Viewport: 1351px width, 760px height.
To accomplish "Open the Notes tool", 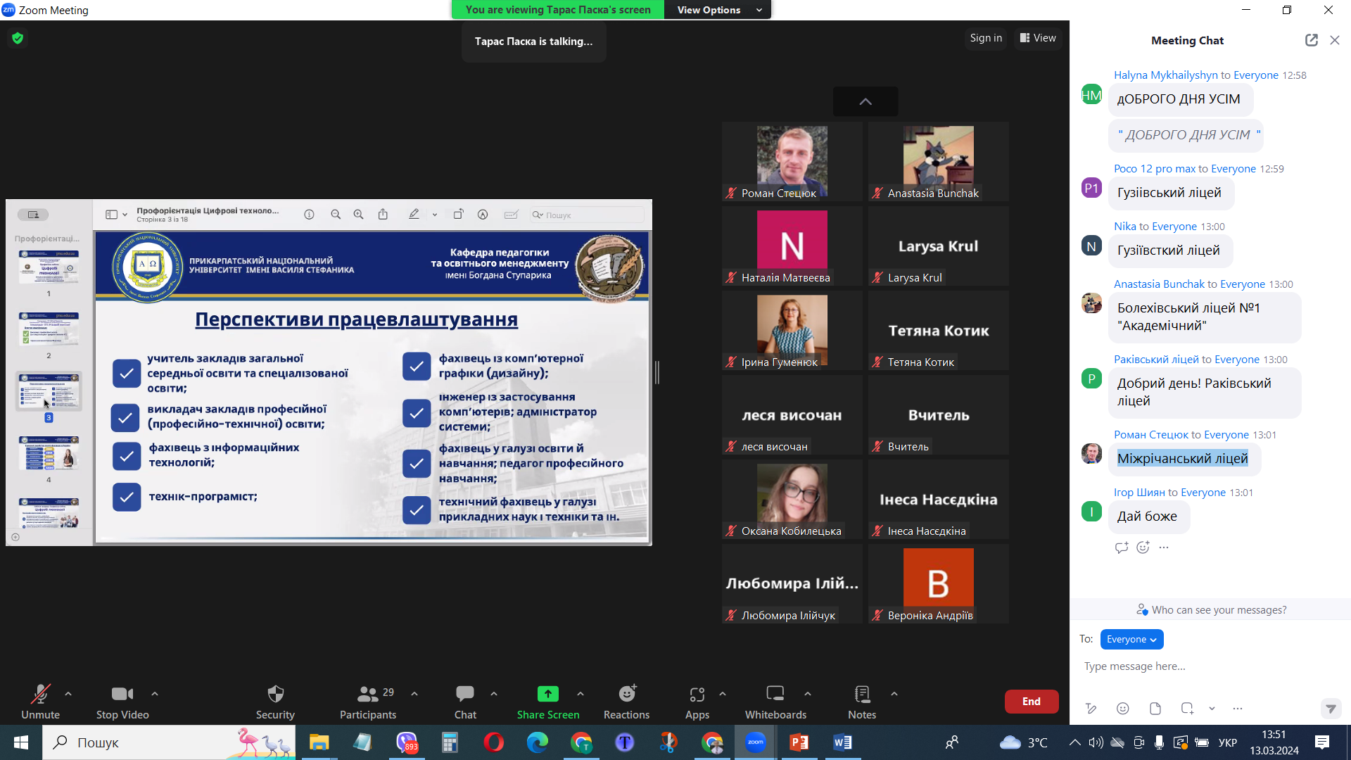I will pos(861,702).
